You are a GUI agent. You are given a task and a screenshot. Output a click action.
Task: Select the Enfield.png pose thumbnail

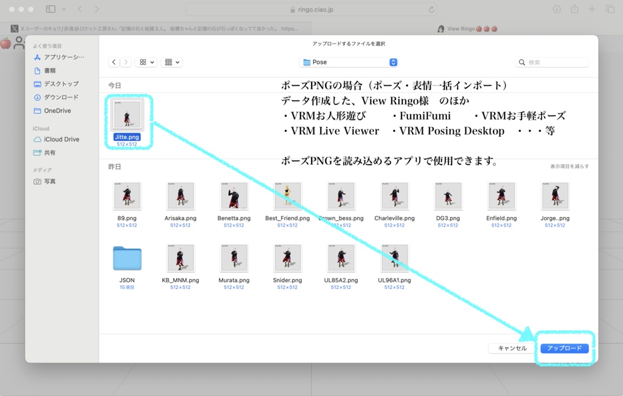point(501,196)
